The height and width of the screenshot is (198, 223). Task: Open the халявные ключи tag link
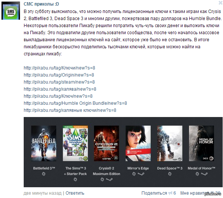pos(70,110)
